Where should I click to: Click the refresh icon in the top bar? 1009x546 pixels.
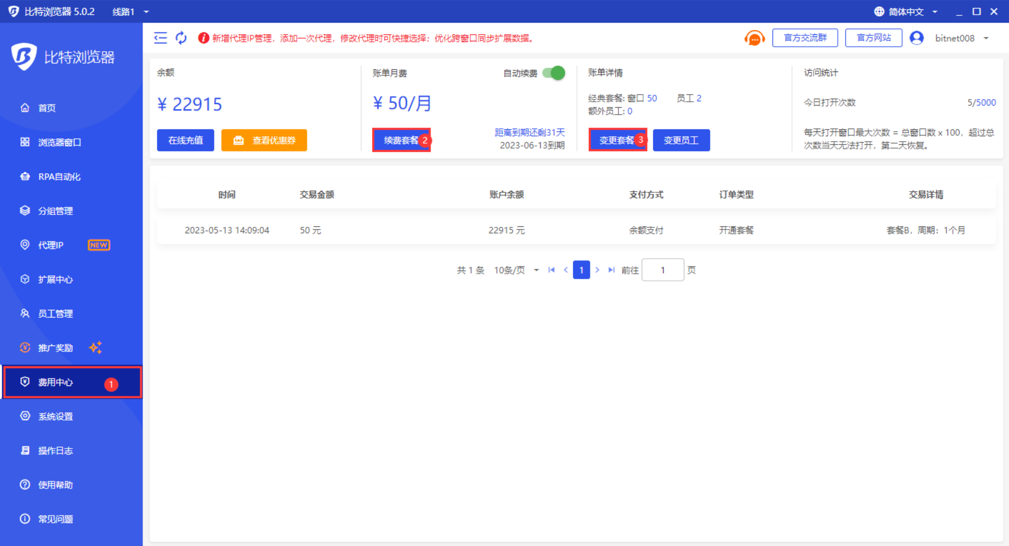click(x=181, y=38)
